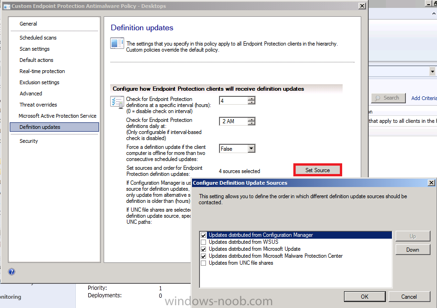Enable Updates from UNC file shares checkbox
The width and height of the screenshot is (437, 308).
coord(204,263)
